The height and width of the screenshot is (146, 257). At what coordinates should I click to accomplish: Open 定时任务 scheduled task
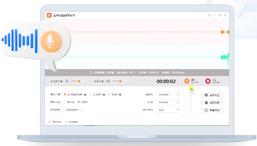pos(212,102)
